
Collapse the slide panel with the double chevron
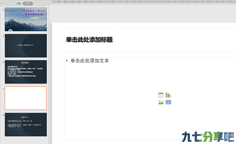[x=1, y=3]
